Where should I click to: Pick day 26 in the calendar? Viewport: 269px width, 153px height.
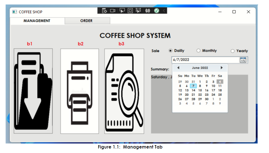tap(180, 99)
